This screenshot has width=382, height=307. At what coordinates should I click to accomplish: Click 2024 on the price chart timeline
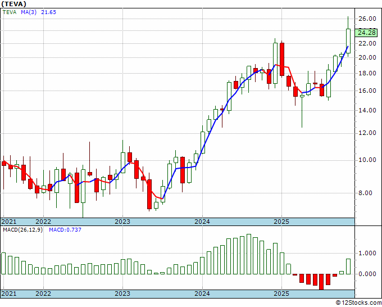point(202,222)
